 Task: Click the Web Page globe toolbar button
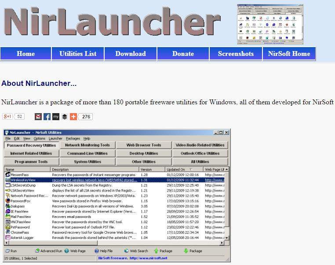[x=75, y=251]
